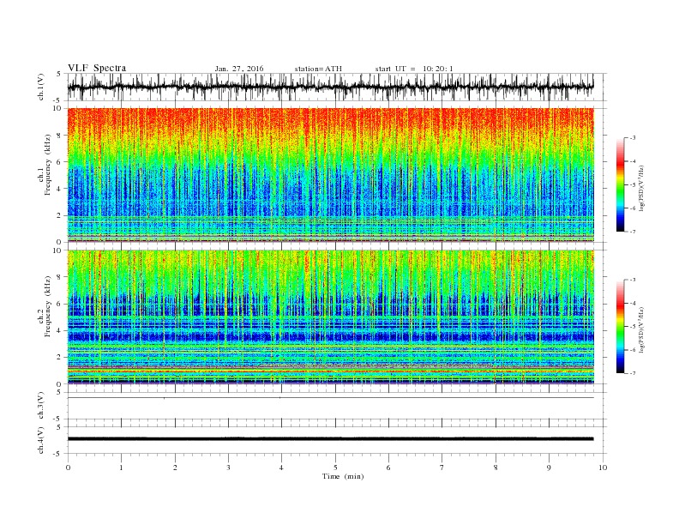The image size is (679, 525).
Task: Click the time axis tick label "5"
Action: tap(335, 468)
